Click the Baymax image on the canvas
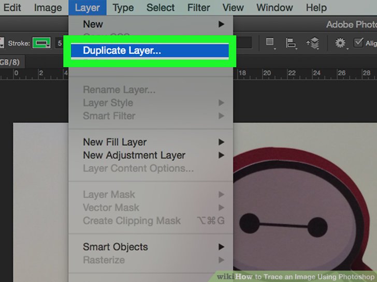The width and height of the screenshot is (377, 282). pos(300,211)
